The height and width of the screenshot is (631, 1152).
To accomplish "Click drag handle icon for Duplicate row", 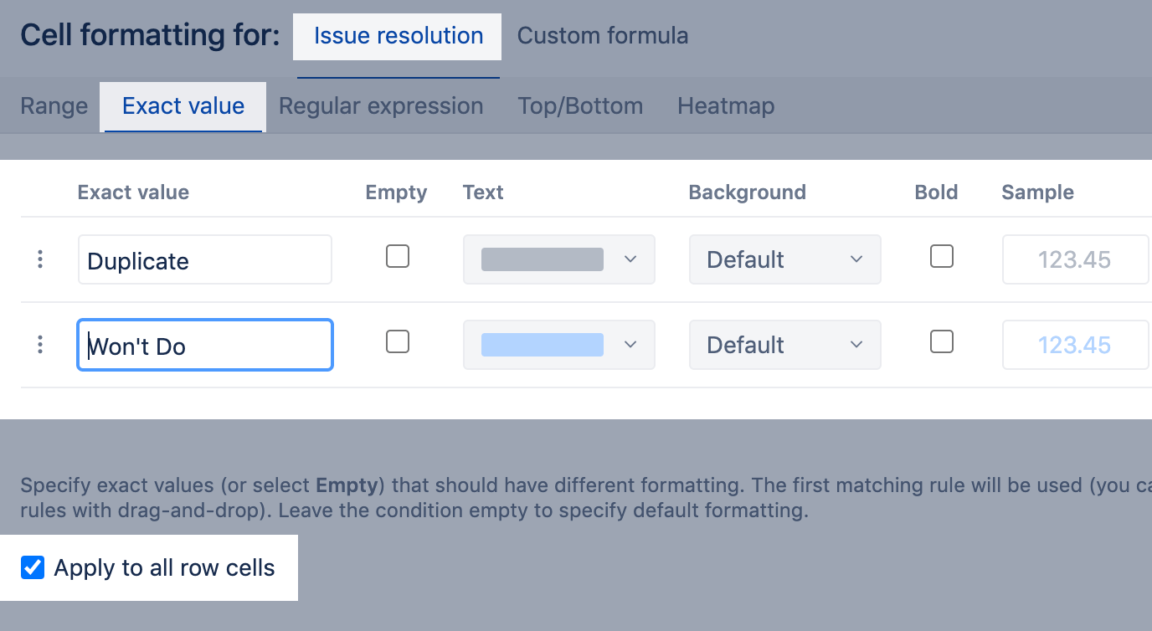I will [x=40, y=259].
